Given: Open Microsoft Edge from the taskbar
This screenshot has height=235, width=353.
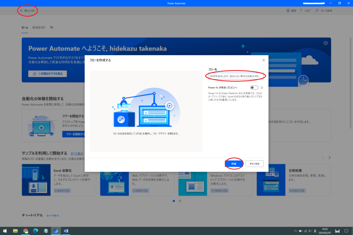Looking at the screenshot, I should (x=36, y=231).
